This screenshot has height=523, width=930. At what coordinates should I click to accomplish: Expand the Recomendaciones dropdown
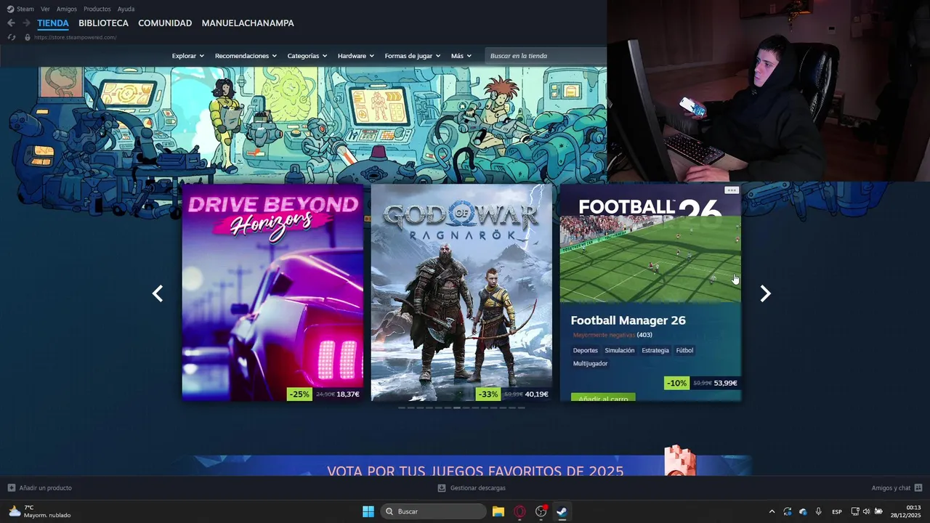point(246,56)
